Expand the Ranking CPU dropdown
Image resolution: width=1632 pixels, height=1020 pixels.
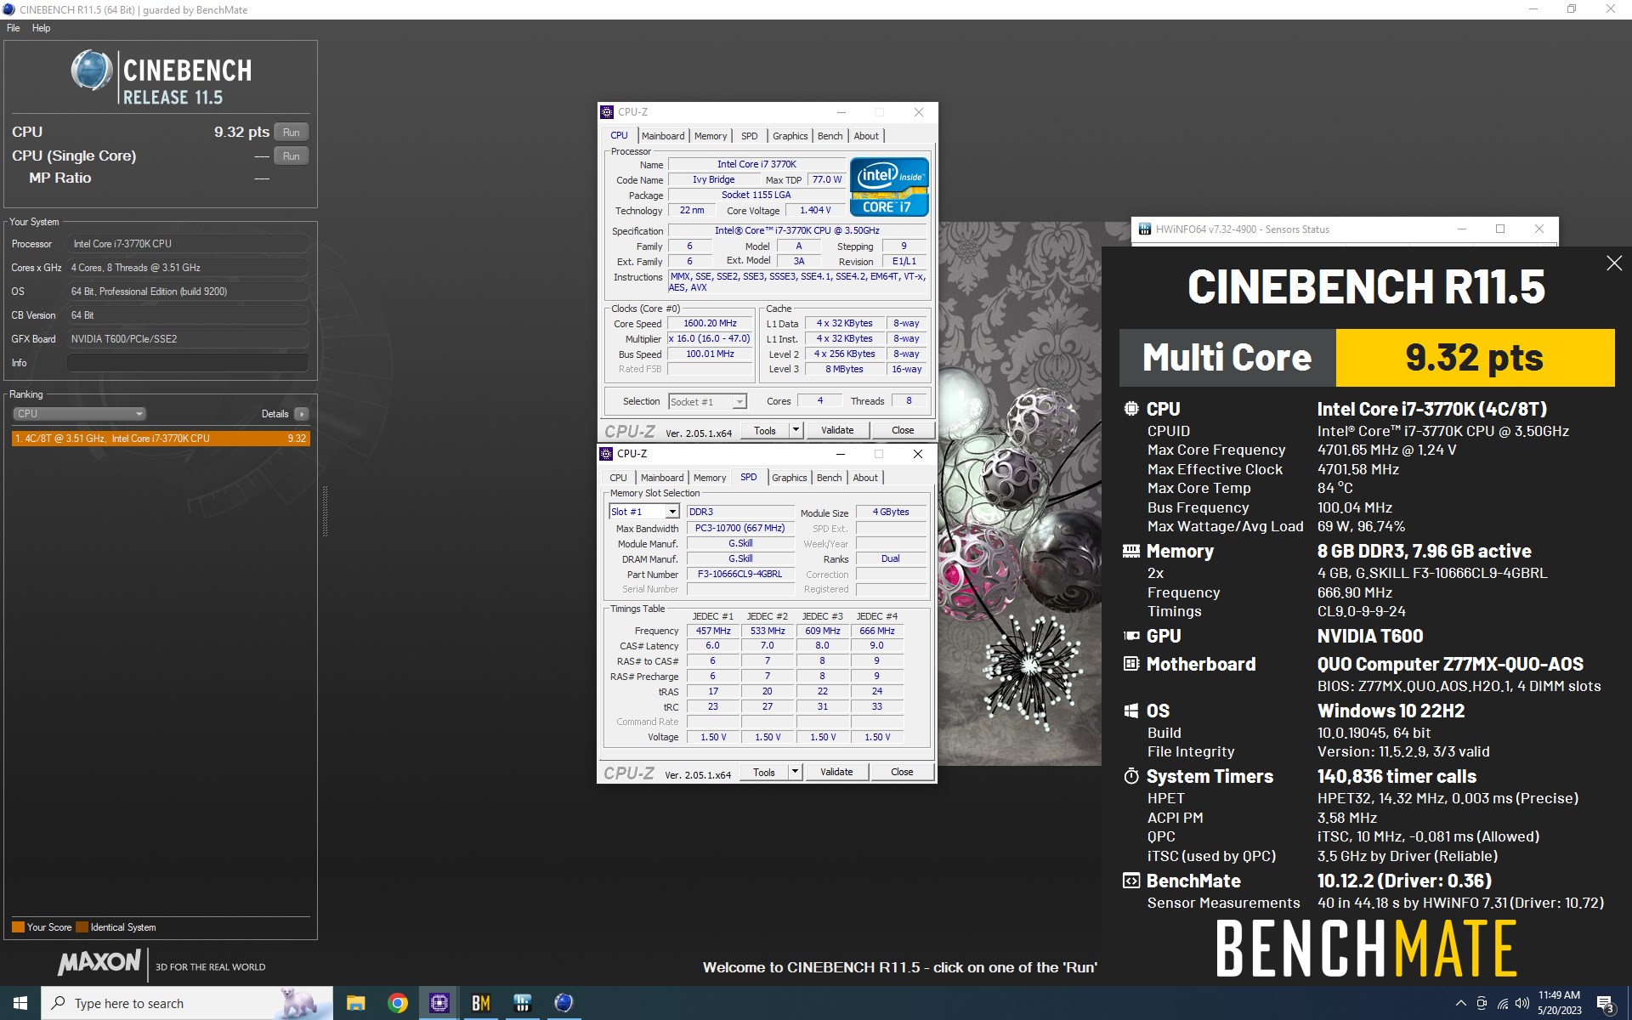(x=80, y=414)
